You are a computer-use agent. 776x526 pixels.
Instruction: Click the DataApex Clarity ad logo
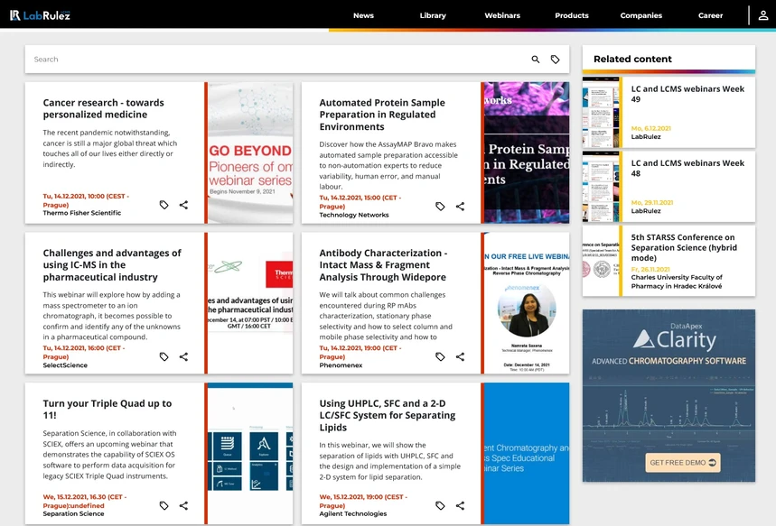674,338
